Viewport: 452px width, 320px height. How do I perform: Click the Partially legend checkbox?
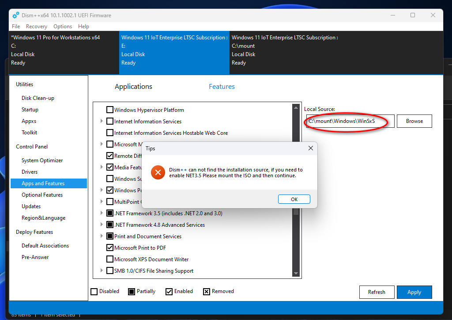pos(132,292)
